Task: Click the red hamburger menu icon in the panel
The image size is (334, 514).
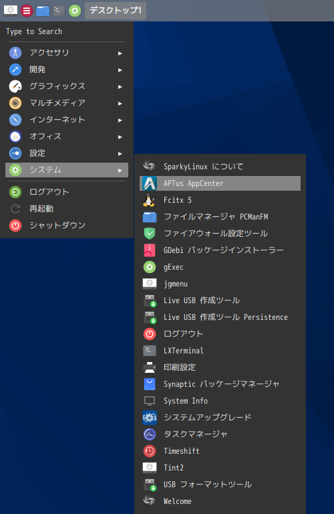Action: click(x=27, y=11)
